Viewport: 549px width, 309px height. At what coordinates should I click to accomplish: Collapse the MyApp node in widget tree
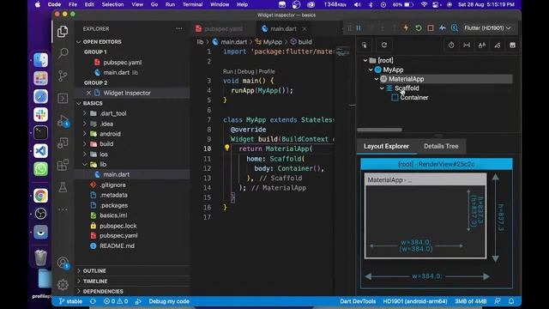tap(371, 70)
